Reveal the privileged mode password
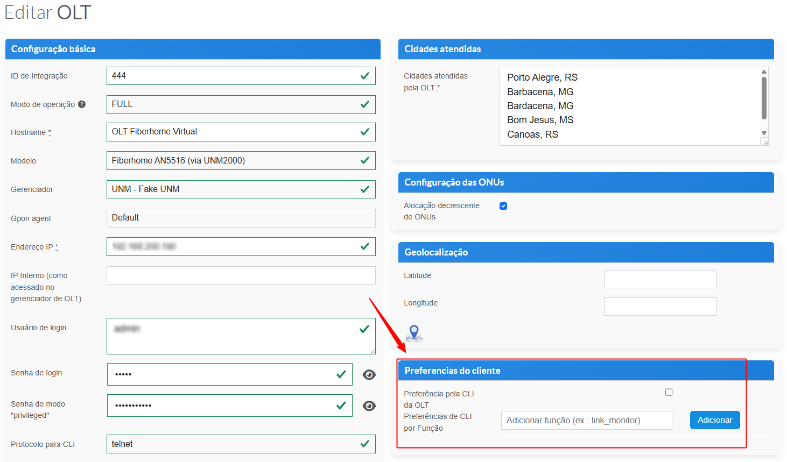Image resolution: width=787 pixels, height=462 pixels. pos(369,406)
